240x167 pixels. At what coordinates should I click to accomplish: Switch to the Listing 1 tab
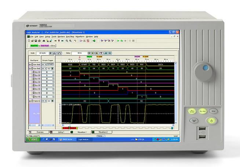60,132
